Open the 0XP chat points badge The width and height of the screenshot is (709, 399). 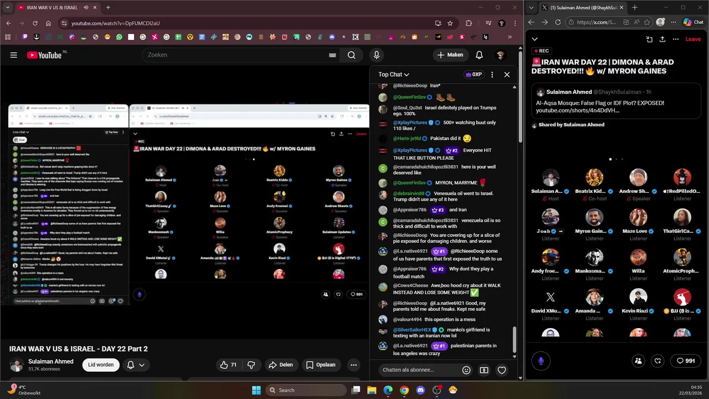474,74
